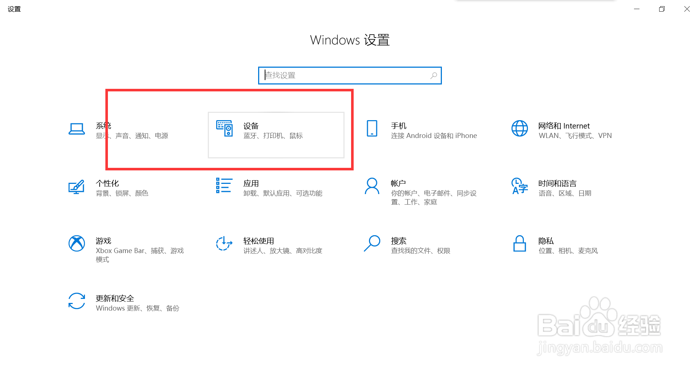The width and height of the screenshot is (700, 371).
Task: Select 卸载、默认应用、可选功能 under 应用
Action: point(283,193)
